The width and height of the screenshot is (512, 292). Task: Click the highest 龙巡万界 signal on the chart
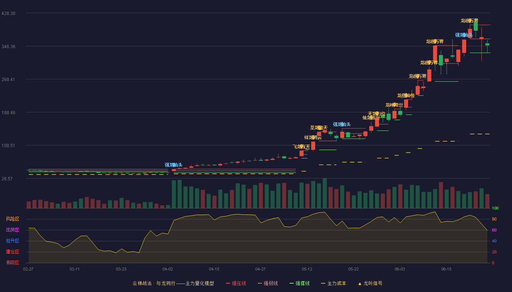coord(470,20)
